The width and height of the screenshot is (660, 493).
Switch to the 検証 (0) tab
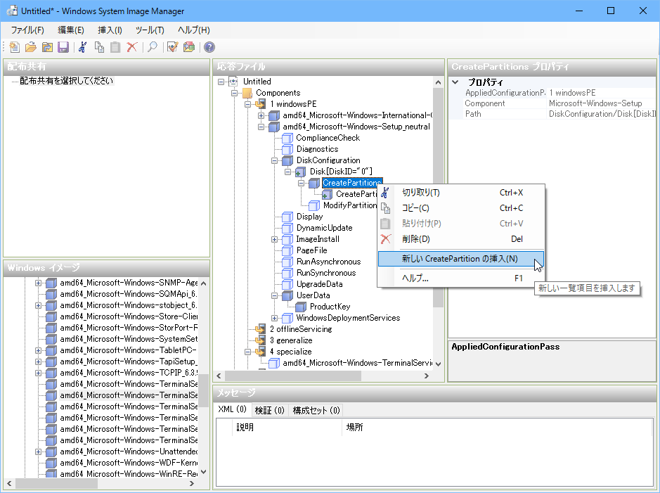point(269,410)
